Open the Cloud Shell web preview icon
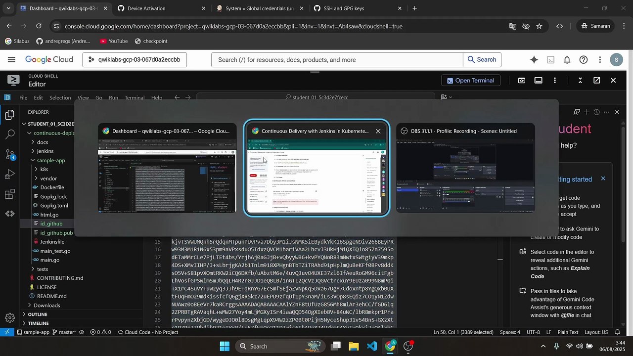 point(522,81)
